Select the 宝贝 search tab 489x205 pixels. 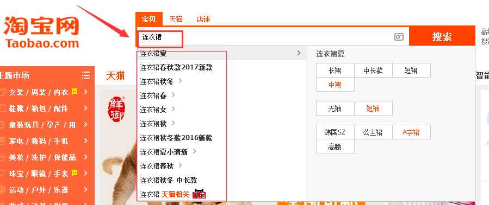click(x=148, y=19)
